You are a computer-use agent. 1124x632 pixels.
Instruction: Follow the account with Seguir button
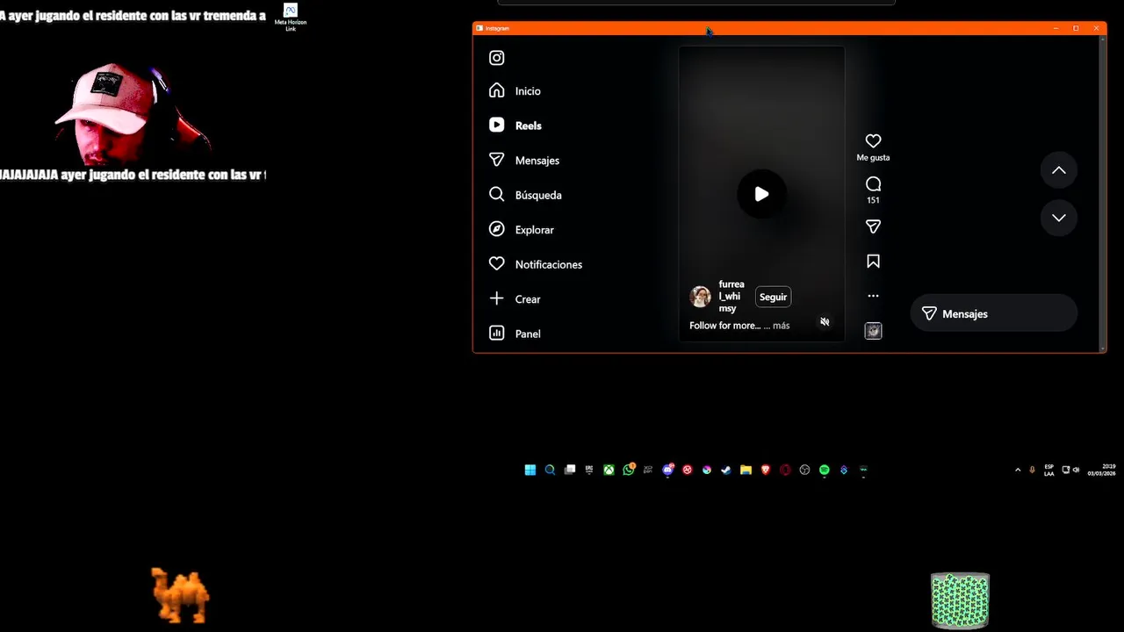[773, 297]
